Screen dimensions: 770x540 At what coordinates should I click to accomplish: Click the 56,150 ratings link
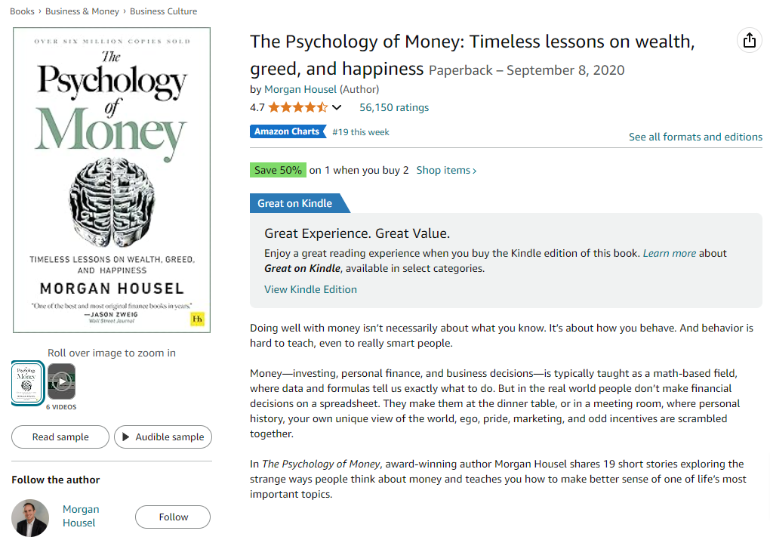(x=393, y=107)
